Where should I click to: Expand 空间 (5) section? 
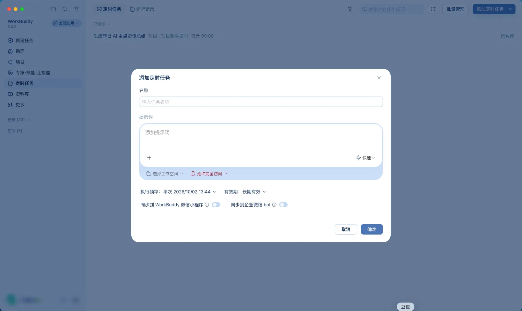click(x=17, y=131)
